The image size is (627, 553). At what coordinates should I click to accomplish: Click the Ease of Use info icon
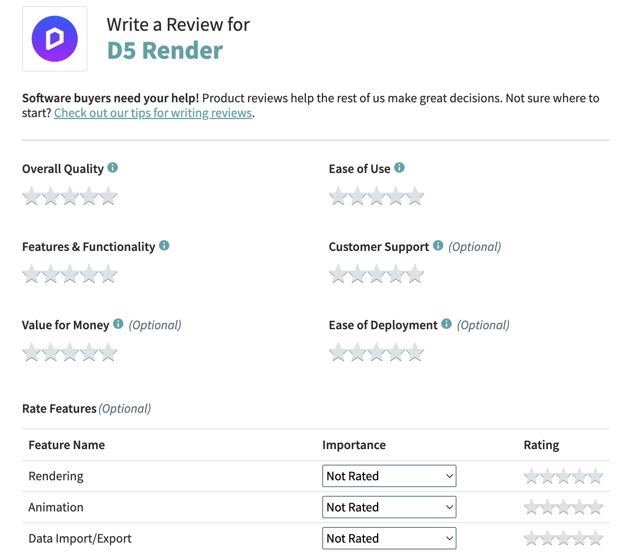pos(399,167)
